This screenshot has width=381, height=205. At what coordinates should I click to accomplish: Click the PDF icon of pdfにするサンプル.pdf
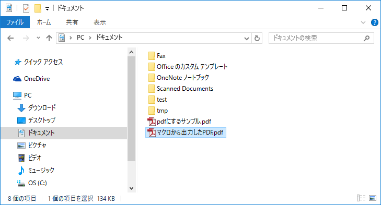pos(152,122)
